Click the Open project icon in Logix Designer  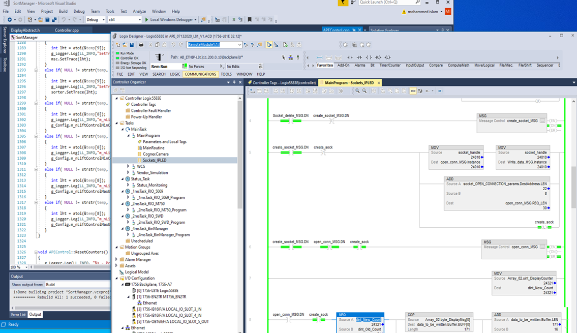coord(125,45)
